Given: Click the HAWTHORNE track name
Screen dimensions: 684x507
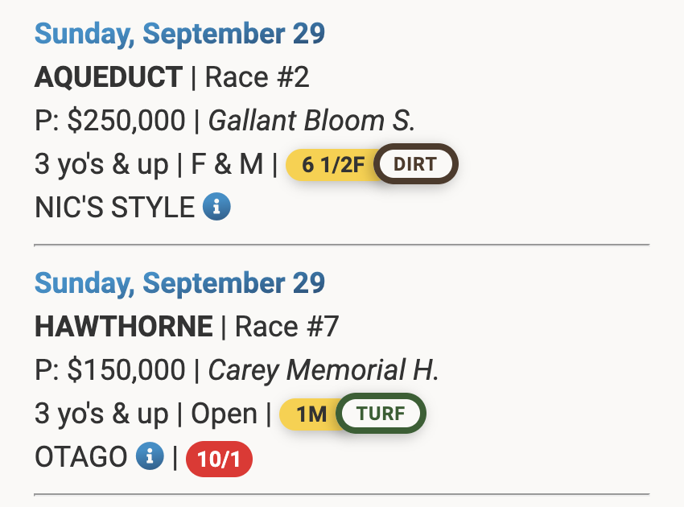Looking at the screenshot, I should click(x=124, y=327).
